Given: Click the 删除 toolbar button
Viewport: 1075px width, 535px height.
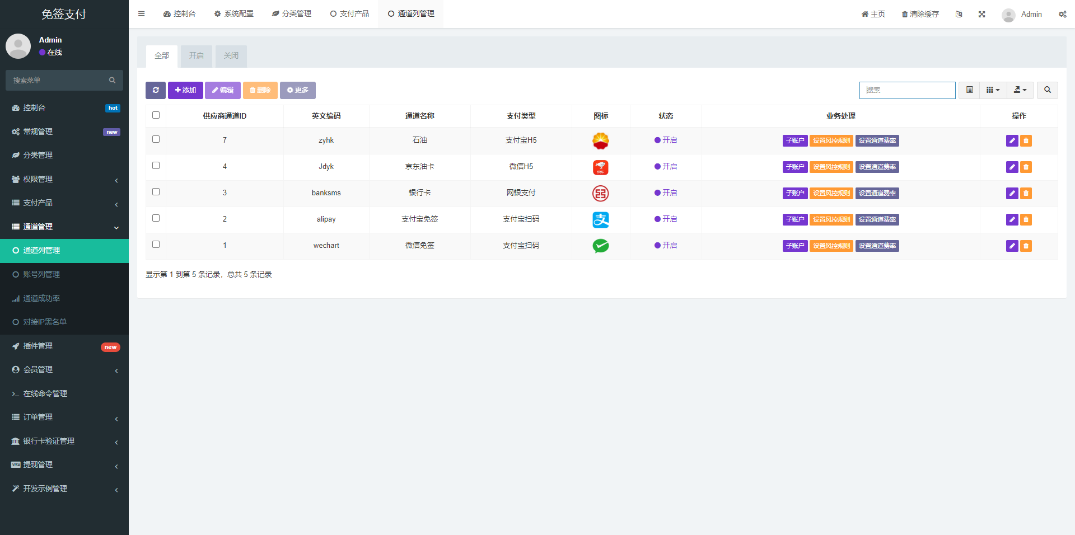Looking at the screenshot, I should tap(260, 90).
